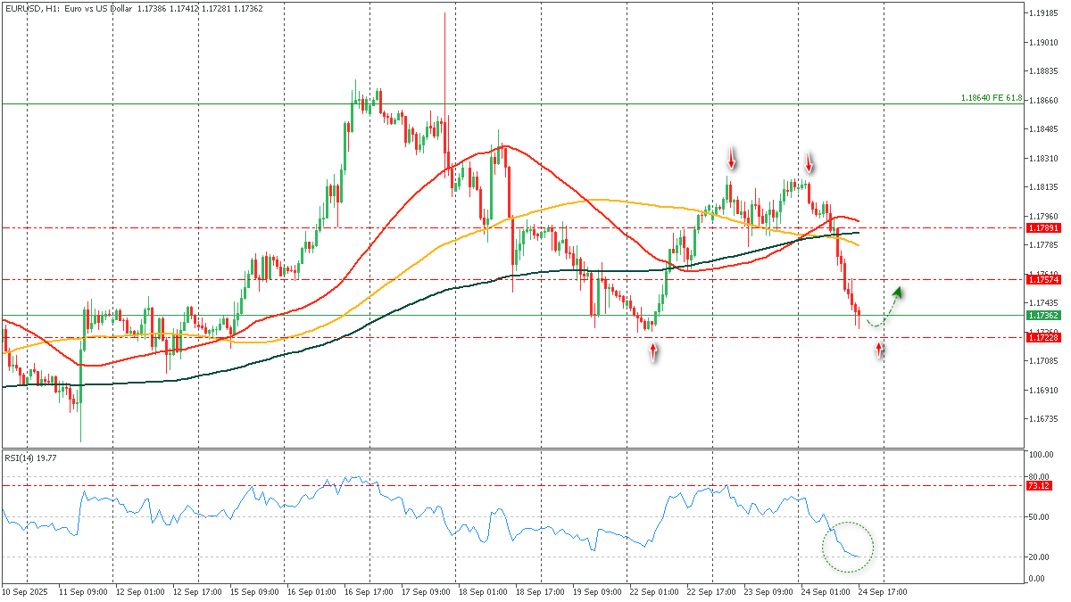The image size is (1071, 602).
Task: Select the 24 Sep 17:00 time axis label
Action: (884, 591)
